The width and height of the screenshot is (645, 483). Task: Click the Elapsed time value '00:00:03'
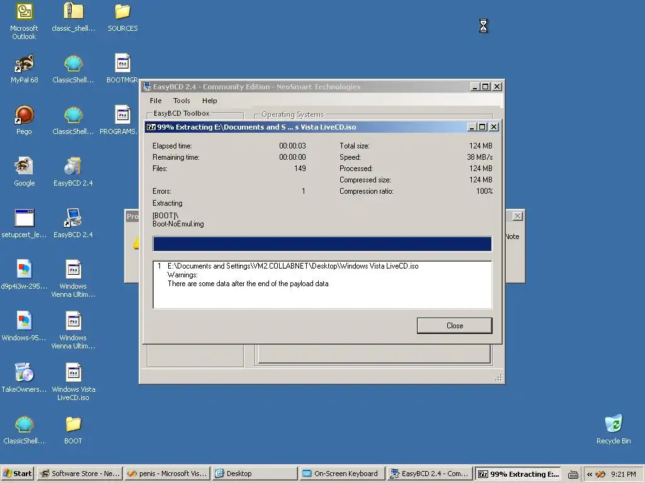pos(292,146)
